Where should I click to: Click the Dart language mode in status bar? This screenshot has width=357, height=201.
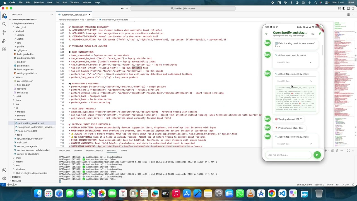tap(347, 185)
